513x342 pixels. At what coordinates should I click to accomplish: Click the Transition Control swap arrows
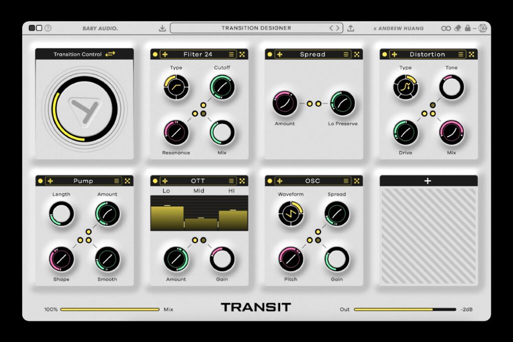coord(110,54)
